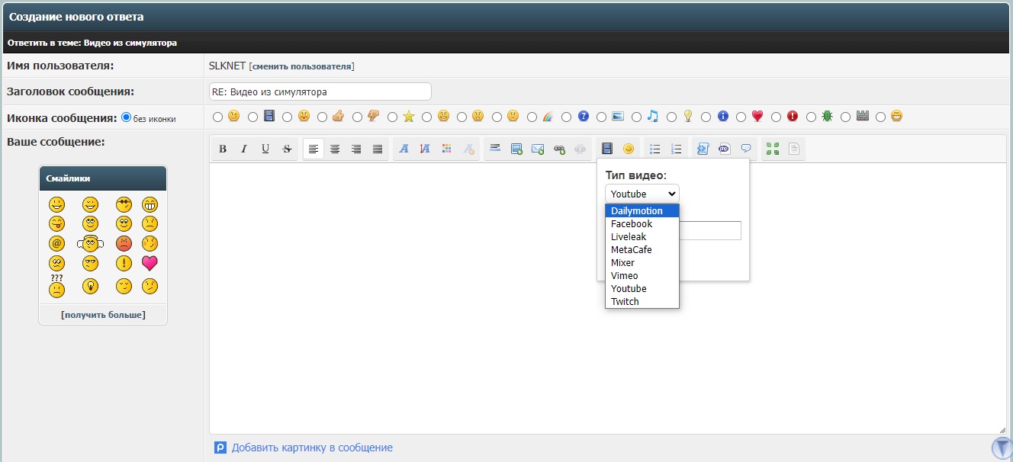Click the insert video film icon

(x=607, y=149)
